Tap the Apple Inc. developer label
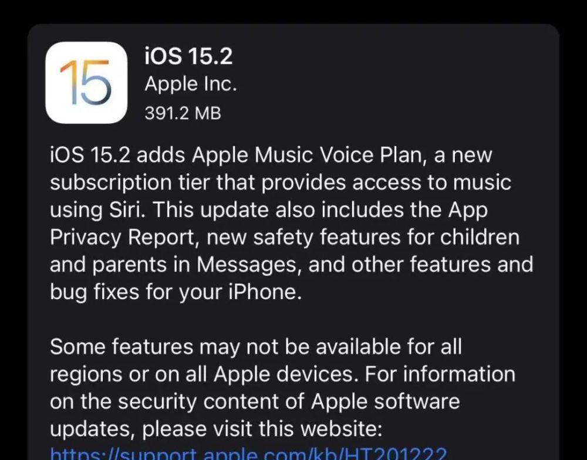The height and width of the screenshot is (460, 587). click(191, 84)
